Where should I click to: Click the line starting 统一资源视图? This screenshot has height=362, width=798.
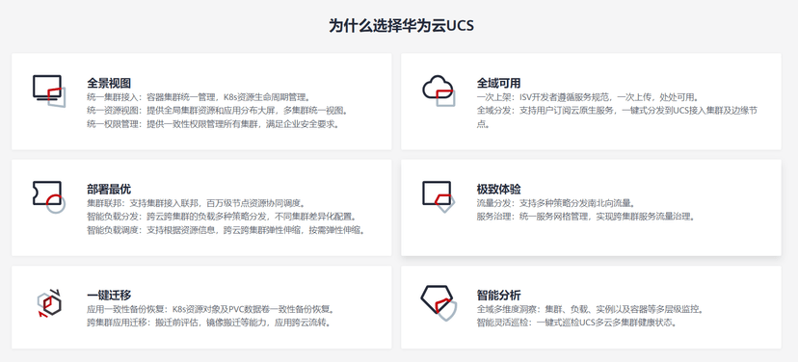pos(217,110)
